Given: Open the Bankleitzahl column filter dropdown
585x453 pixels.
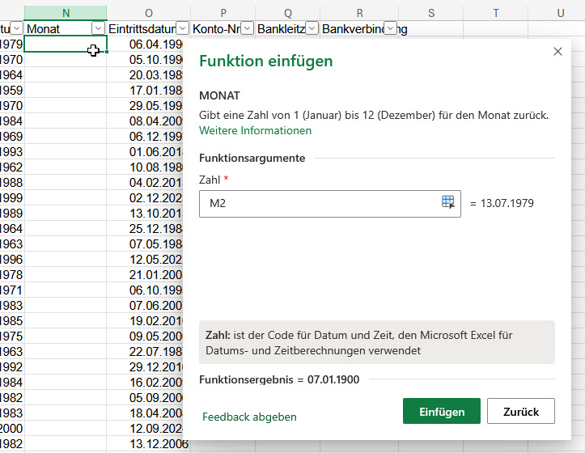Looking at the screenshot, I should coord(312,28).
